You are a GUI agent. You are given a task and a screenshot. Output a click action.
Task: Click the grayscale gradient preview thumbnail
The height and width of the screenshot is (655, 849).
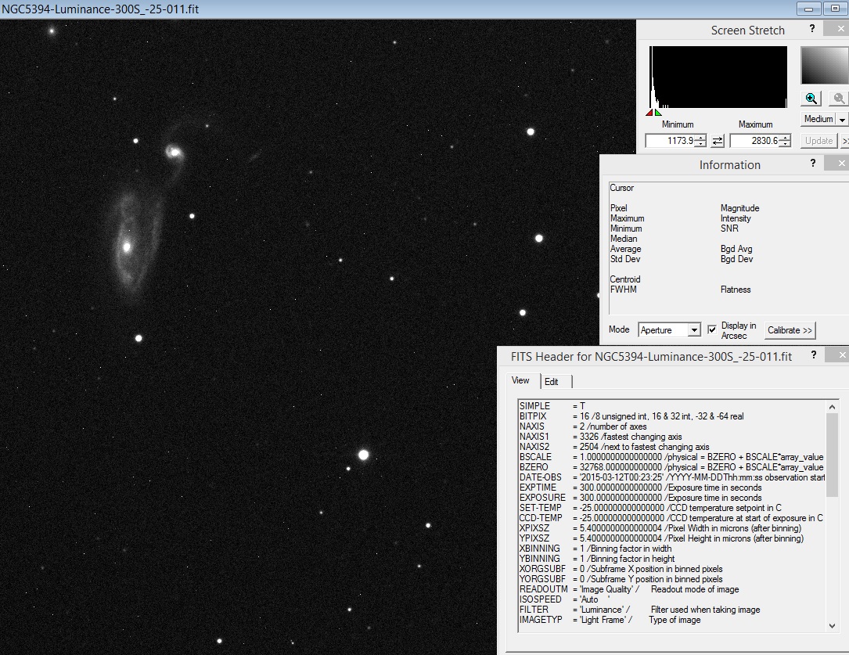[x=822, y=67]
